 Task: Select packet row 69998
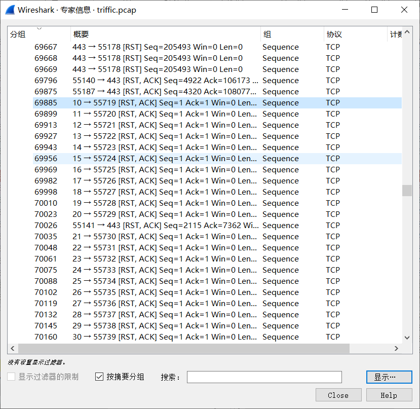click(217, 192)
